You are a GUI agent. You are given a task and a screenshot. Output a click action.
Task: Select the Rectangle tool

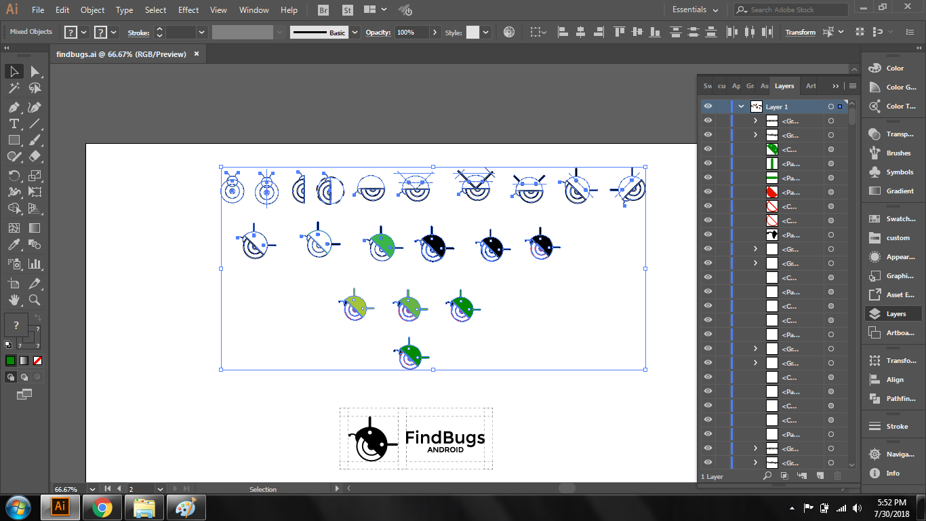[x=14, y=140]
